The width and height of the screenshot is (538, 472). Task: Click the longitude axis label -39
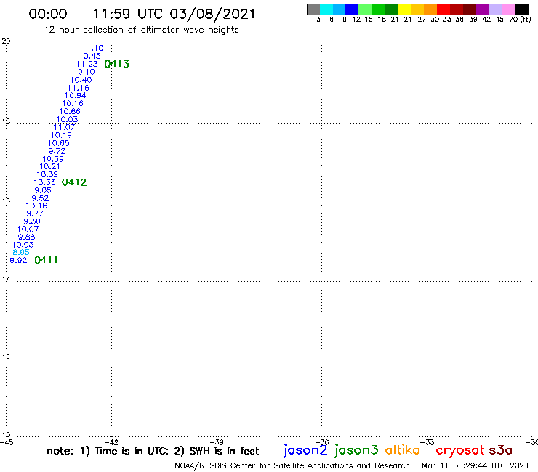click(x=217, y=442)
